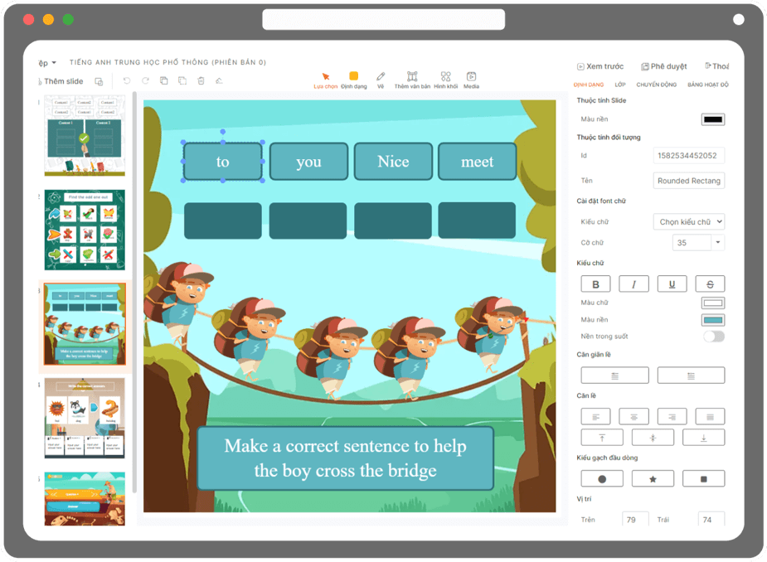Click the Phê duyệt approve button
The width and height of the screenshot is (767, 562).
click(x=664, y=66)
